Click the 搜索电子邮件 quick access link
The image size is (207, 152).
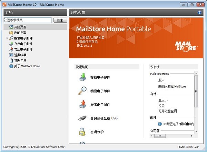pos(100,91)
